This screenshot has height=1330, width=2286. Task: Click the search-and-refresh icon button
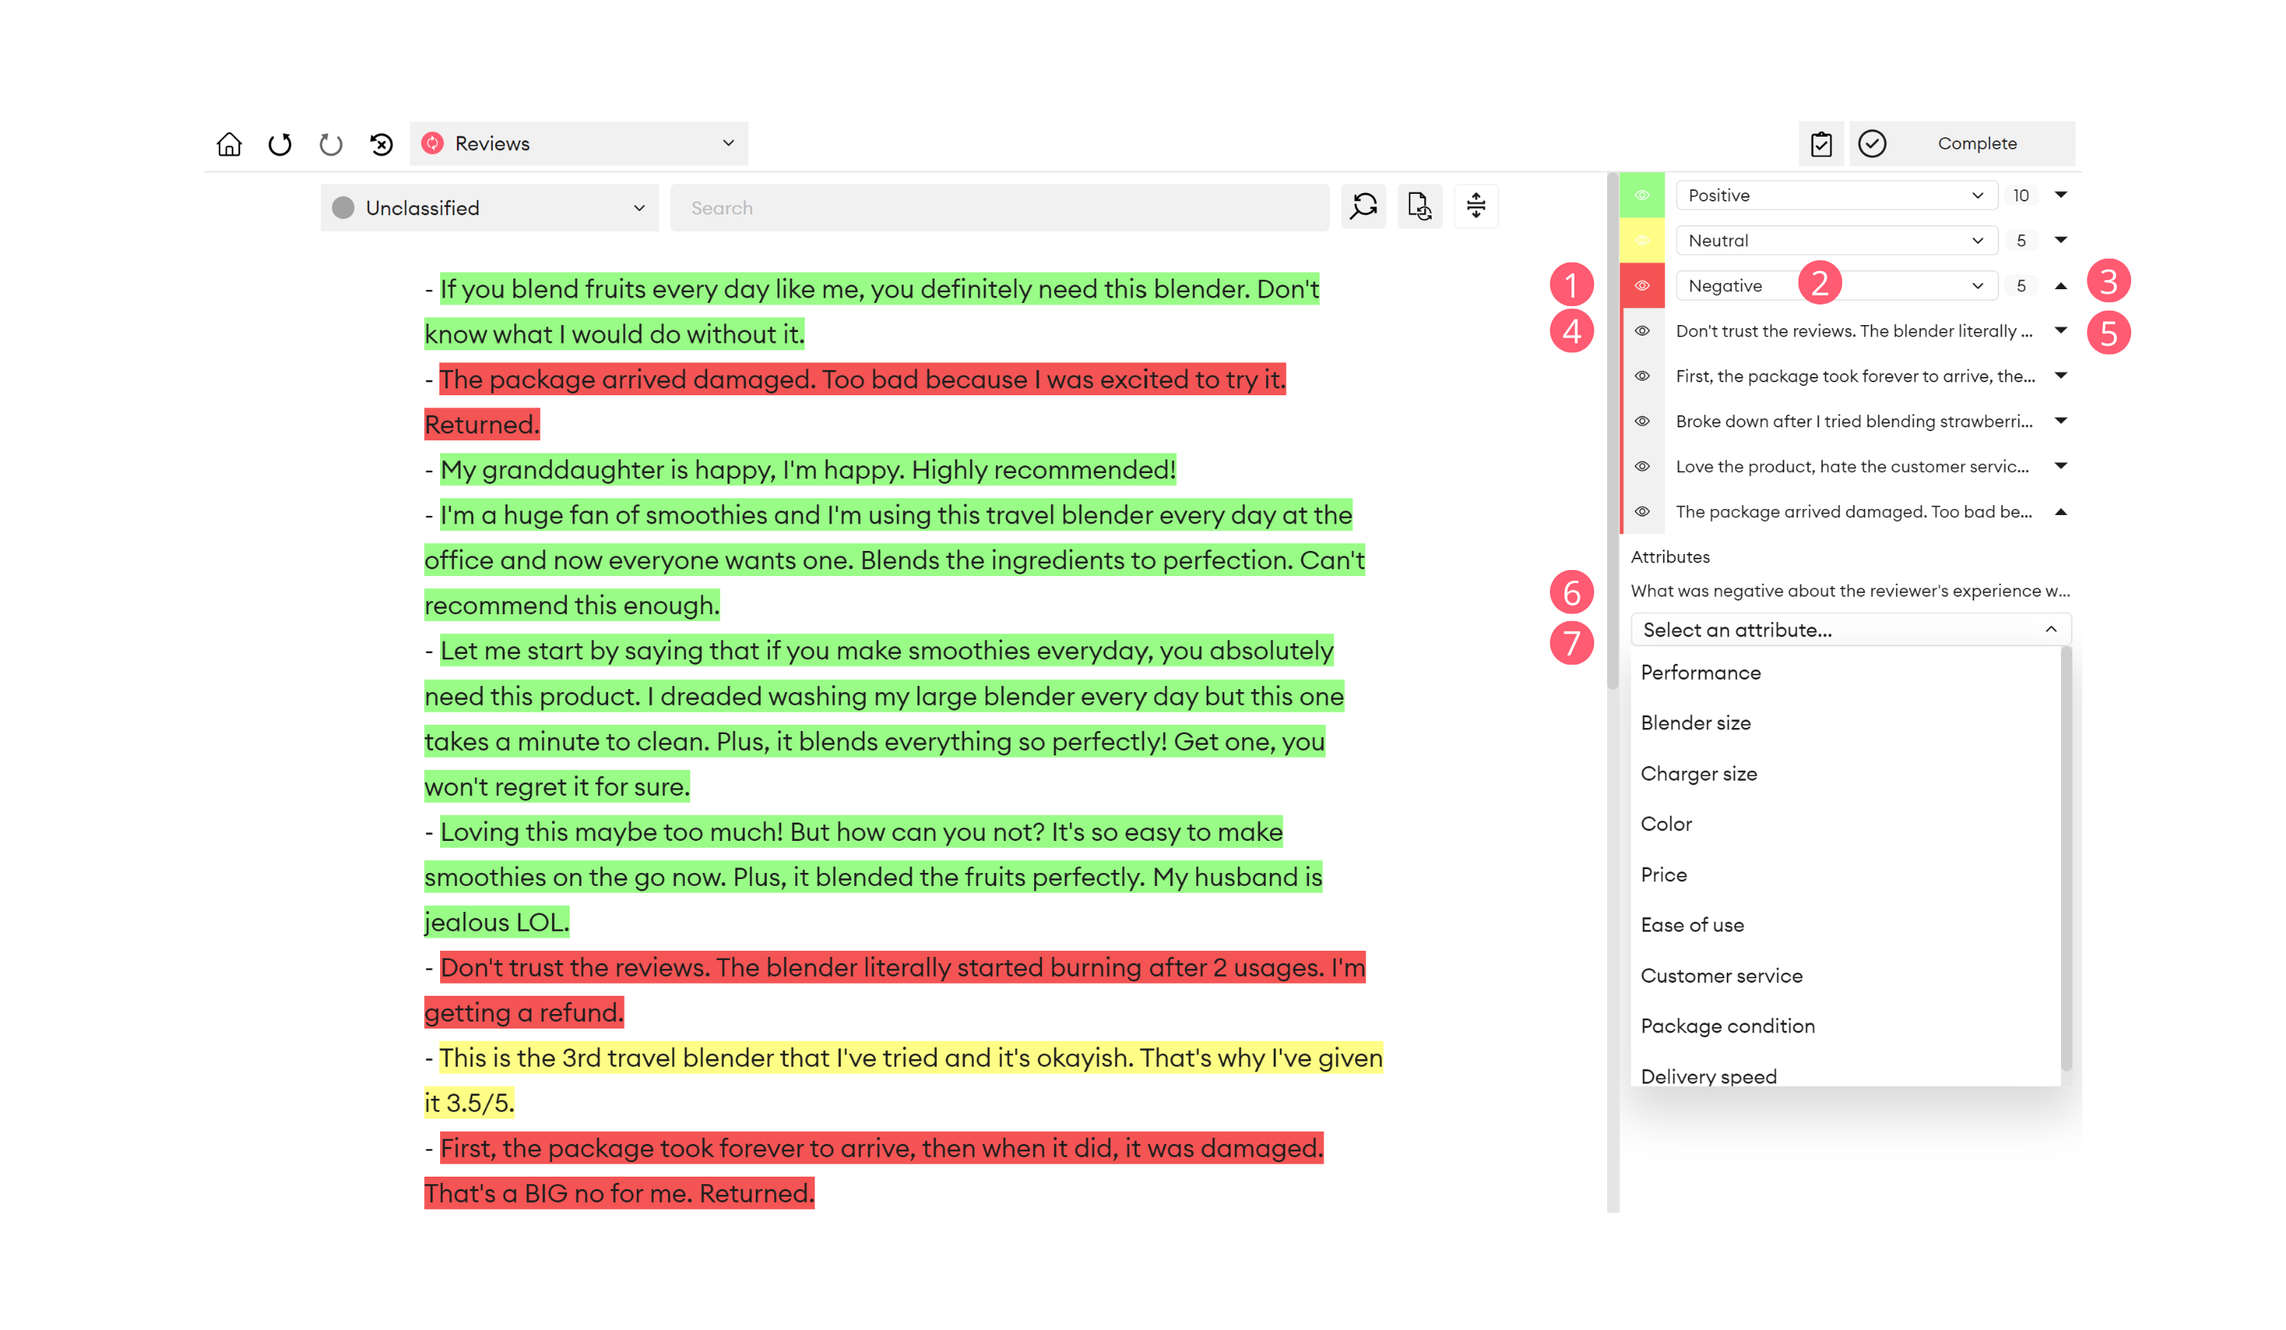click(1365, 207)
